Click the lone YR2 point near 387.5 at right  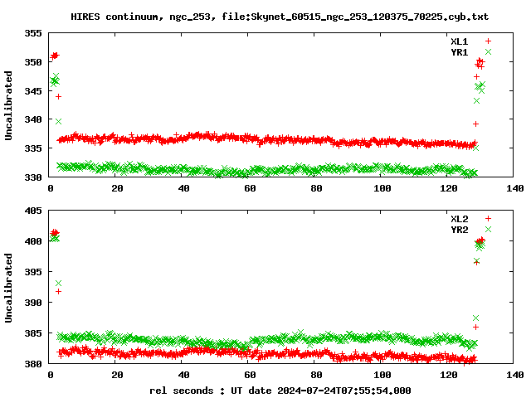pos(475,318)
